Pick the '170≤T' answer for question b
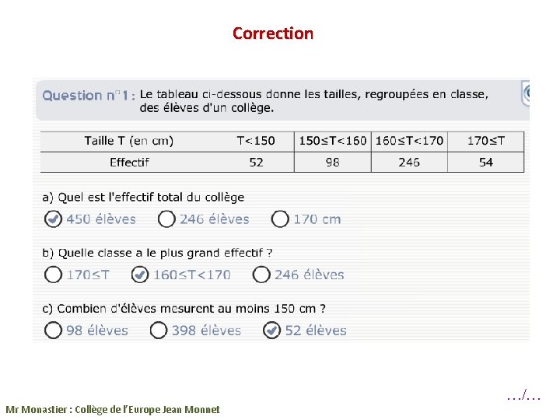Screen dimensions: 560x420 [53, 275]
